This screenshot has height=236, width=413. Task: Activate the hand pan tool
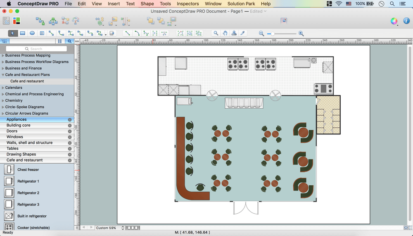pyautogui.click(x=225, y=33)
